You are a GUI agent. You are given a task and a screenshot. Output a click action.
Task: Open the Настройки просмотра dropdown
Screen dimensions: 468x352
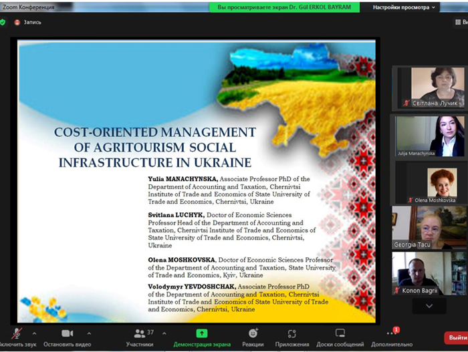click(x=404, y=7)
